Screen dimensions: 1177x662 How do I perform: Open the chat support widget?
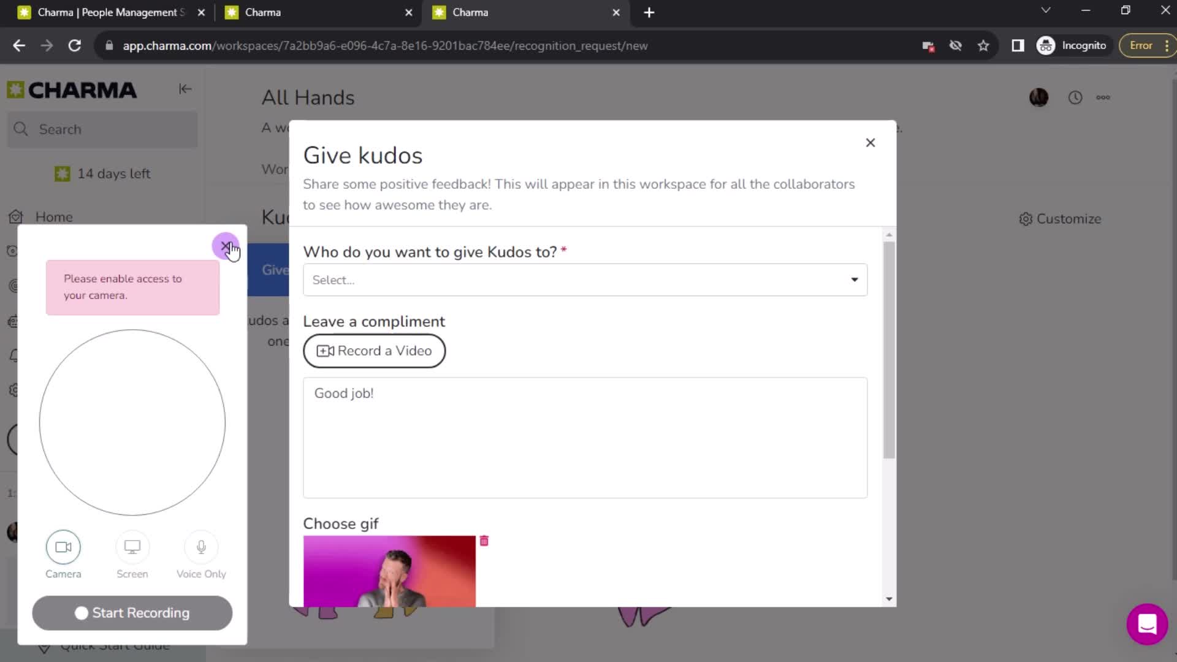[x=1147, y=624]
